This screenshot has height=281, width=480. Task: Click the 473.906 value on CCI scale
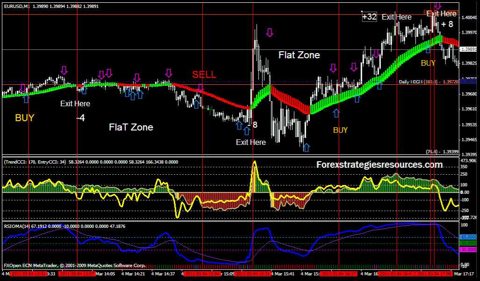(x=469, y=161)
